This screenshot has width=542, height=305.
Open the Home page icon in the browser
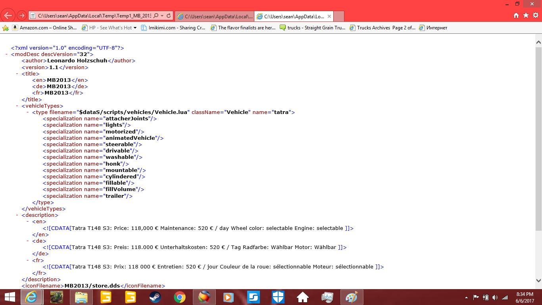tap(516, 15)
